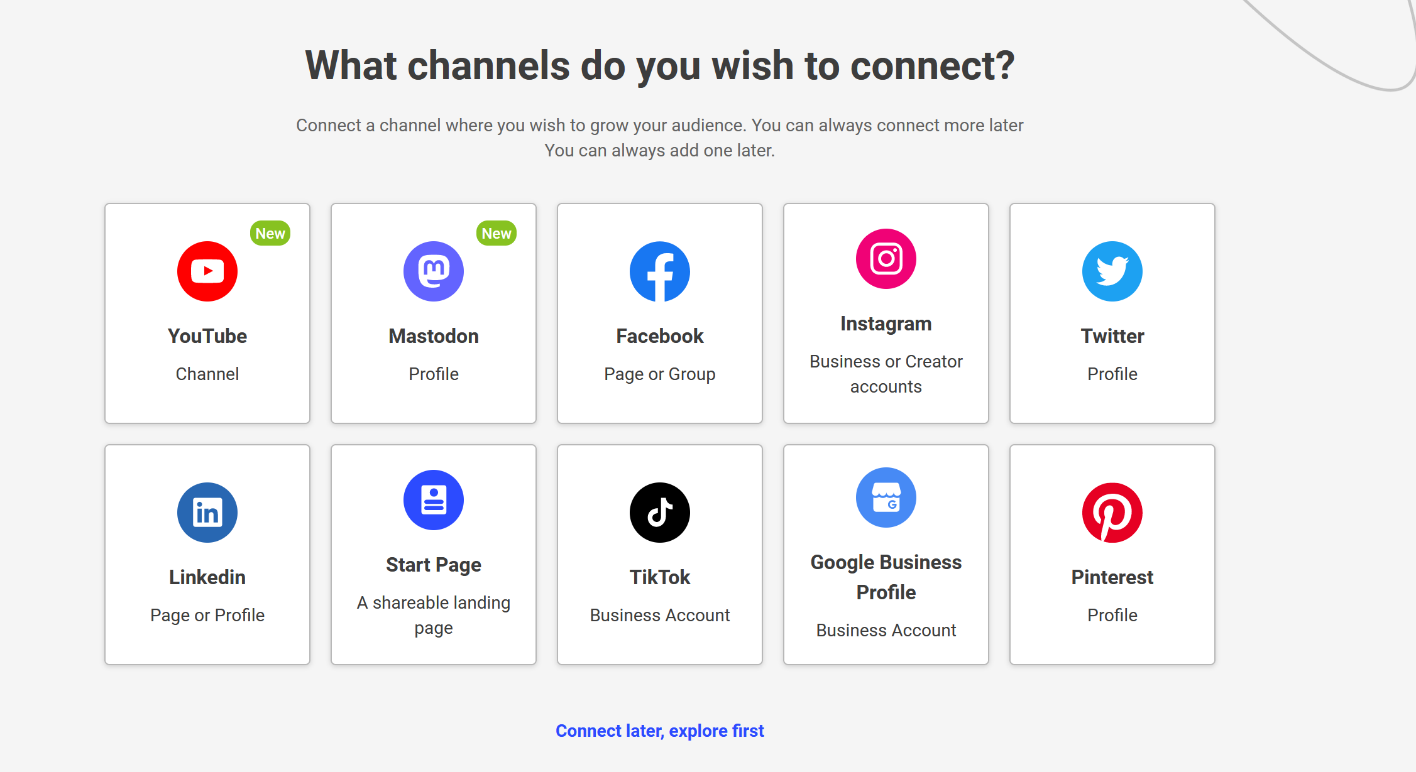This screenshot has width=1416, height=772.
Task: Choose the Twitter Profile card title
Action: (x=1112, y=336)
